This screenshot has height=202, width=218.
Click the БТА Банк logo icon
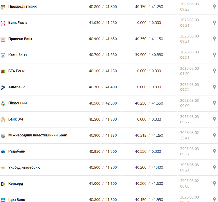point(3,71)
